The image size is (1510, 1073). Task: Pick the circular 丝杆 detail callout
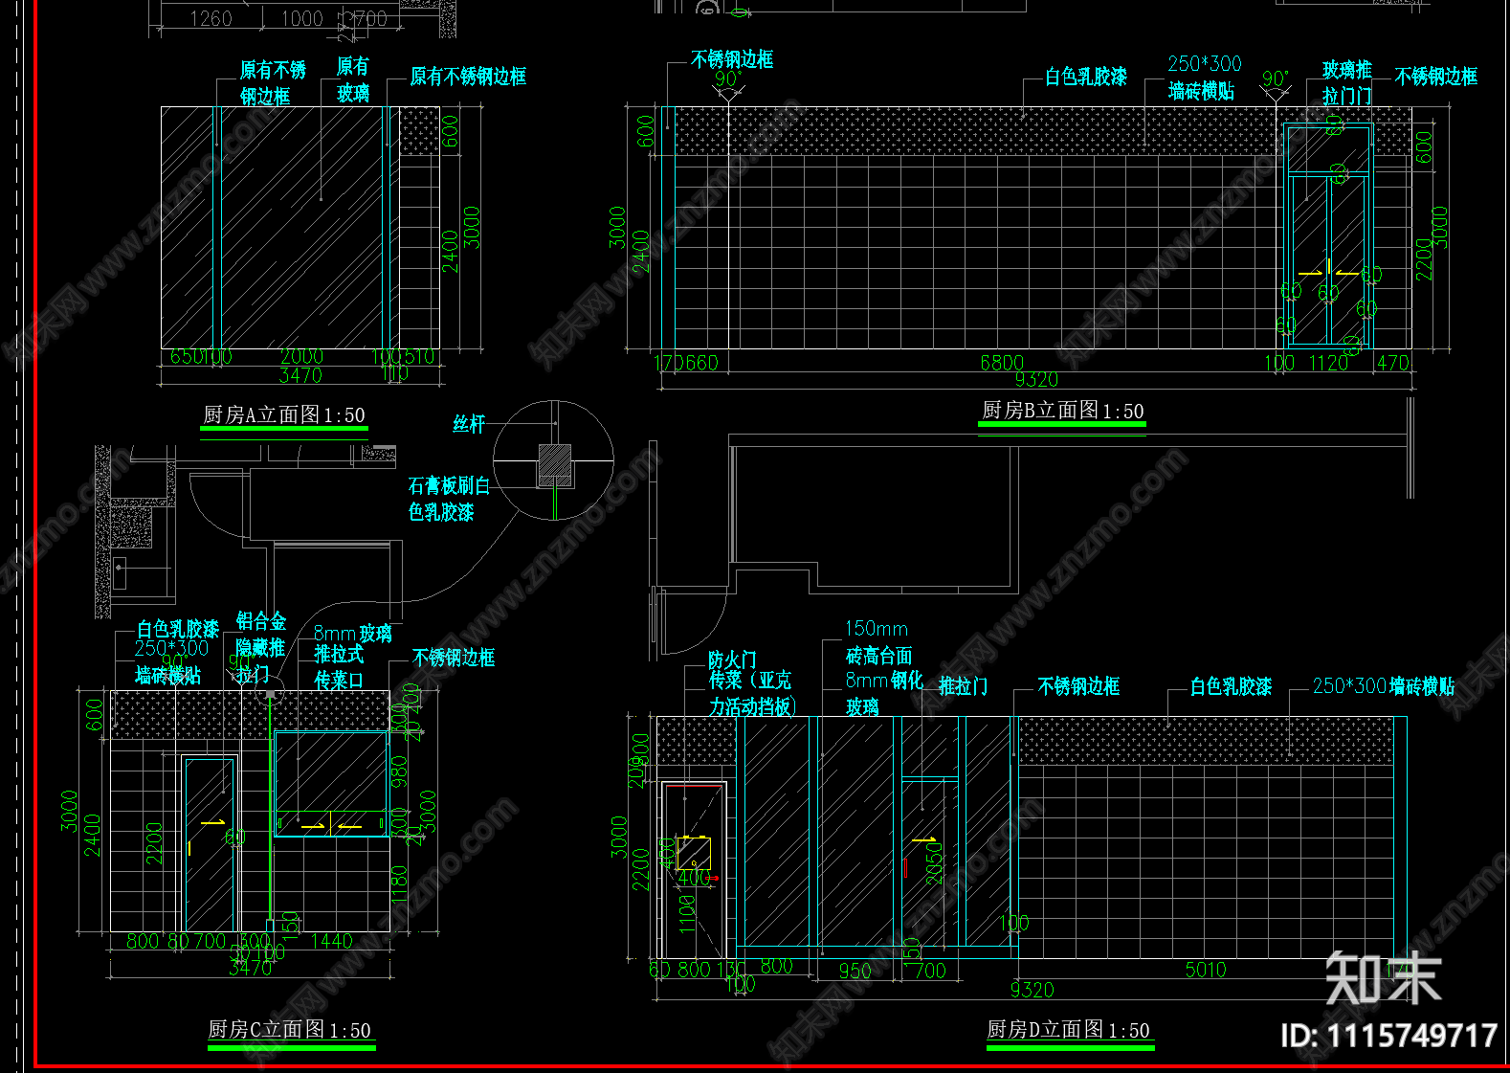(x=554, y=460)
